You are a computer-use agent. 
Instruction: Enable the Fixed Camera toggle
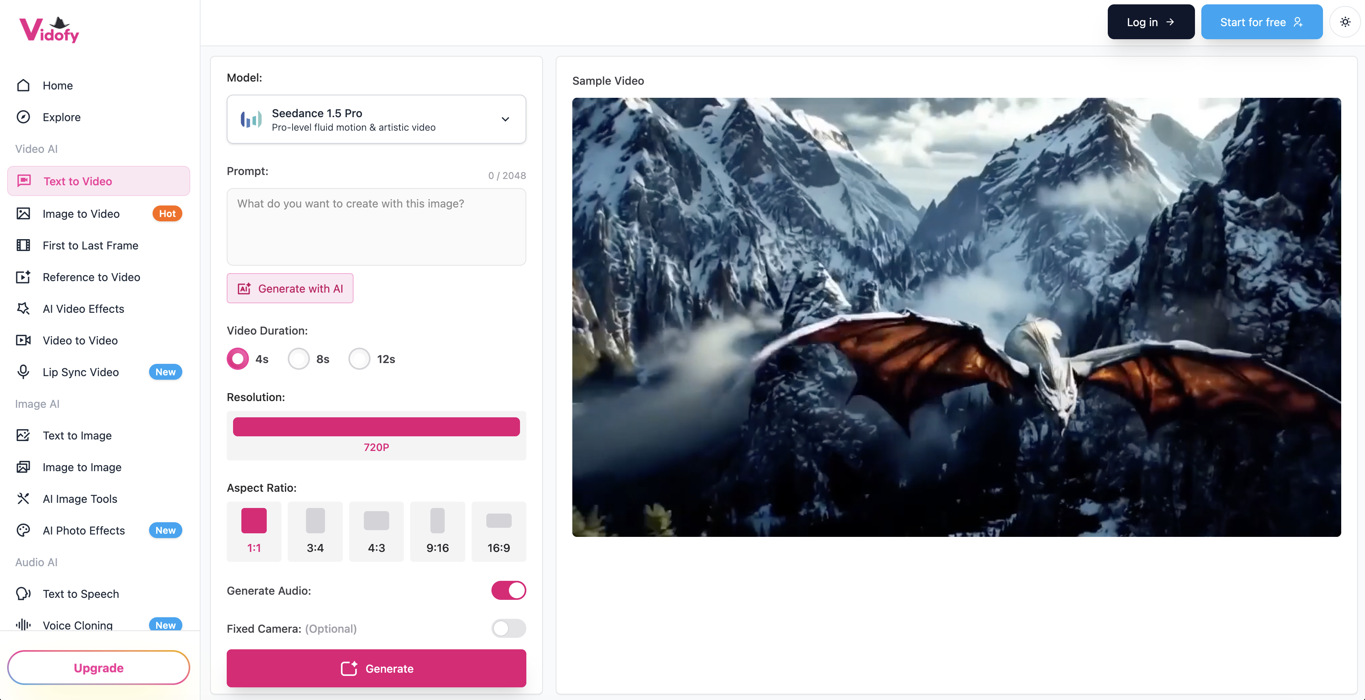click(x=508, y=628)
